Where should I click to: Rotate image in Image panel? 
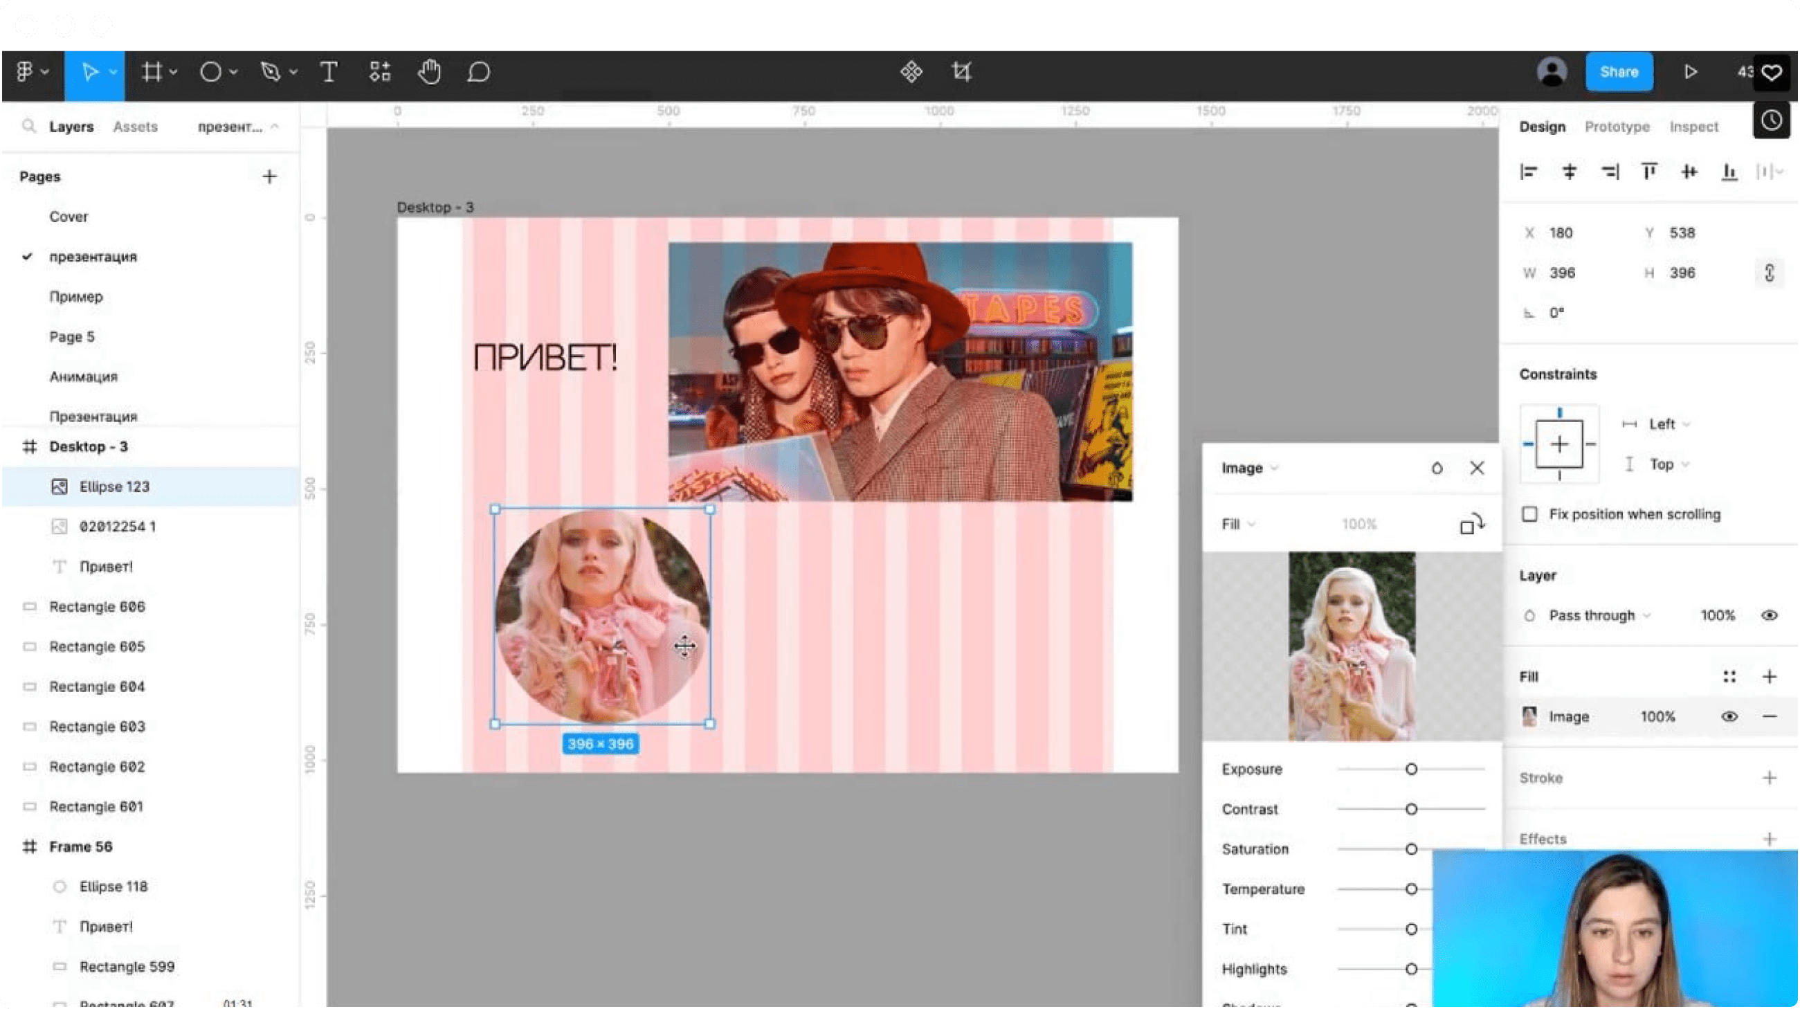click(x=1471, y=524)
